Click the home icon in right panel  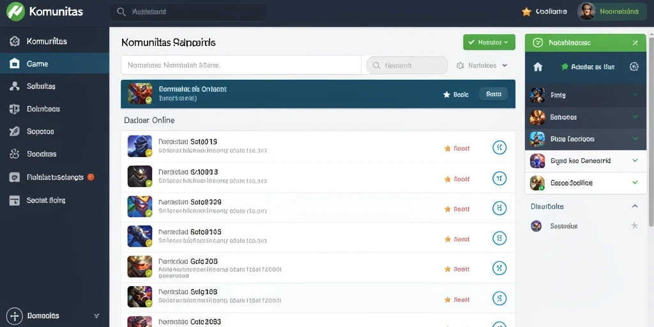click(538, 66)
